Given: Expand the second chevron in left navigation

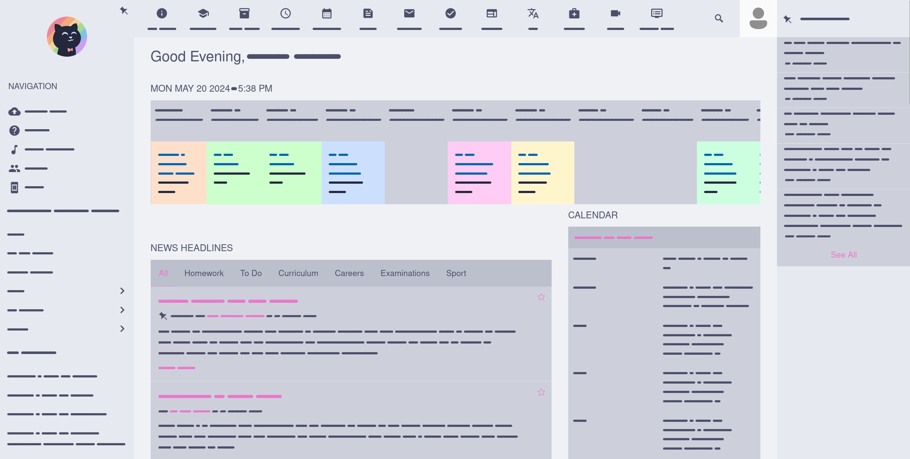Looking at the screenshot, I should coord(122,310).
